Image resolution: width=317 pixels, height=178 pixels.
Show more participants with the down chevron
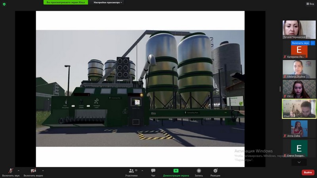pyautogui.click(x=299, y=162)
